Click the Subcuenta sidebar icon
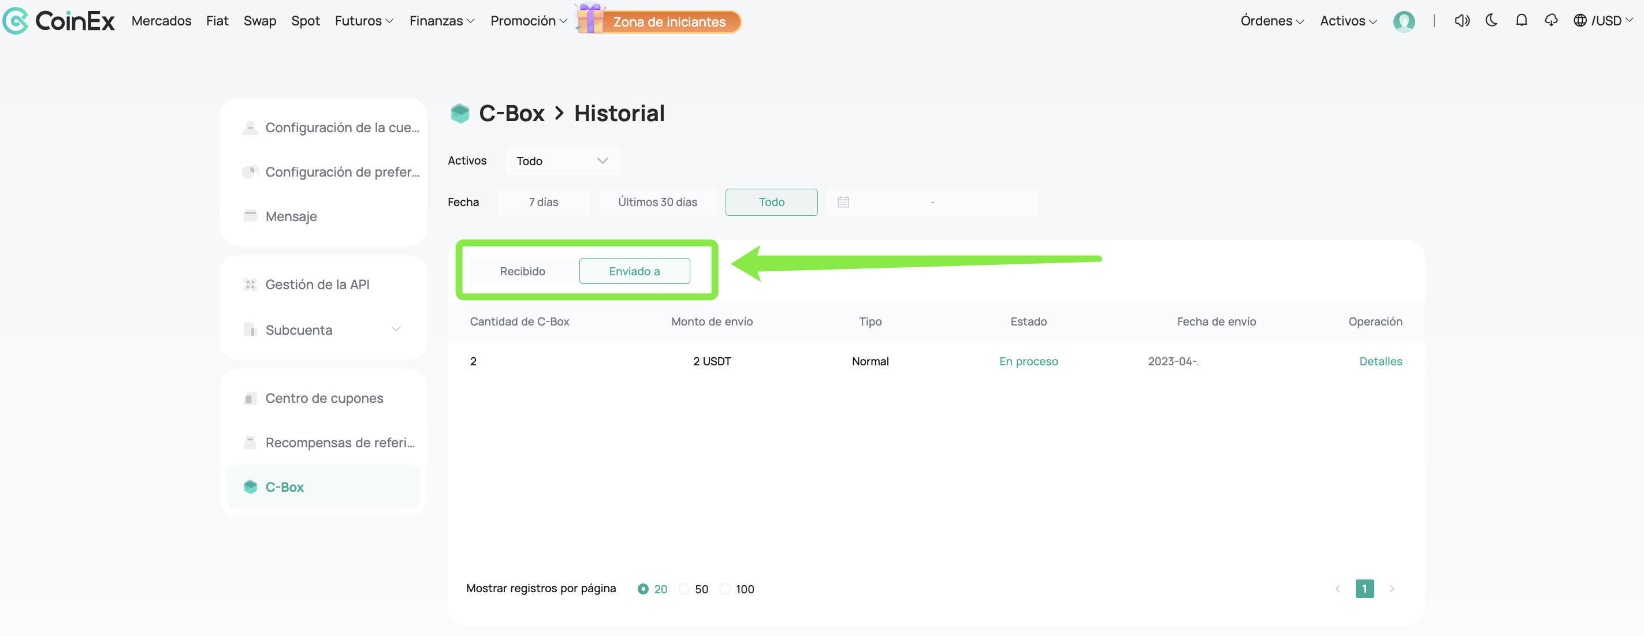Screen dimensions: 1644x636 pos(250,330)
